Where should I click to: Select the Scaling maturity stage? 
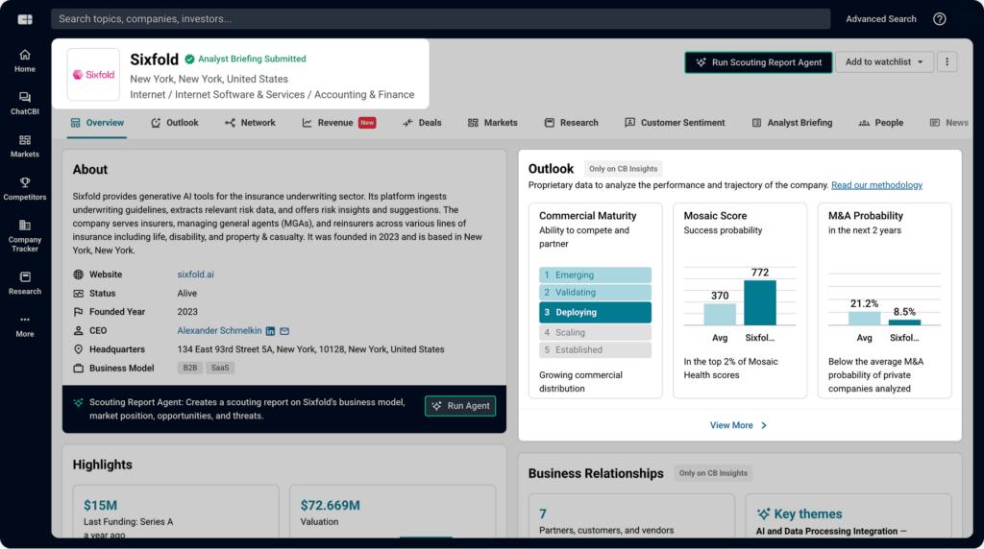click(x=595, y=332)
